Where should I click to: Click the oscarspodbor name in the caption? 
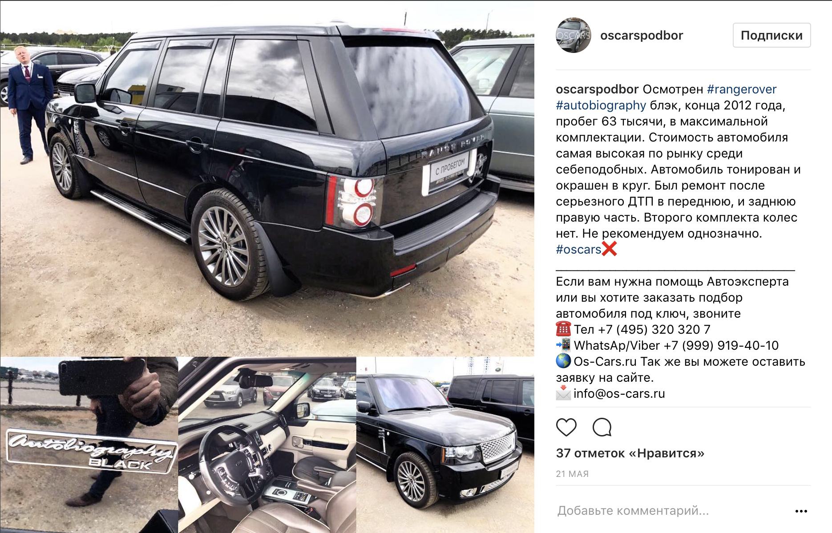[x=597, y=89]
